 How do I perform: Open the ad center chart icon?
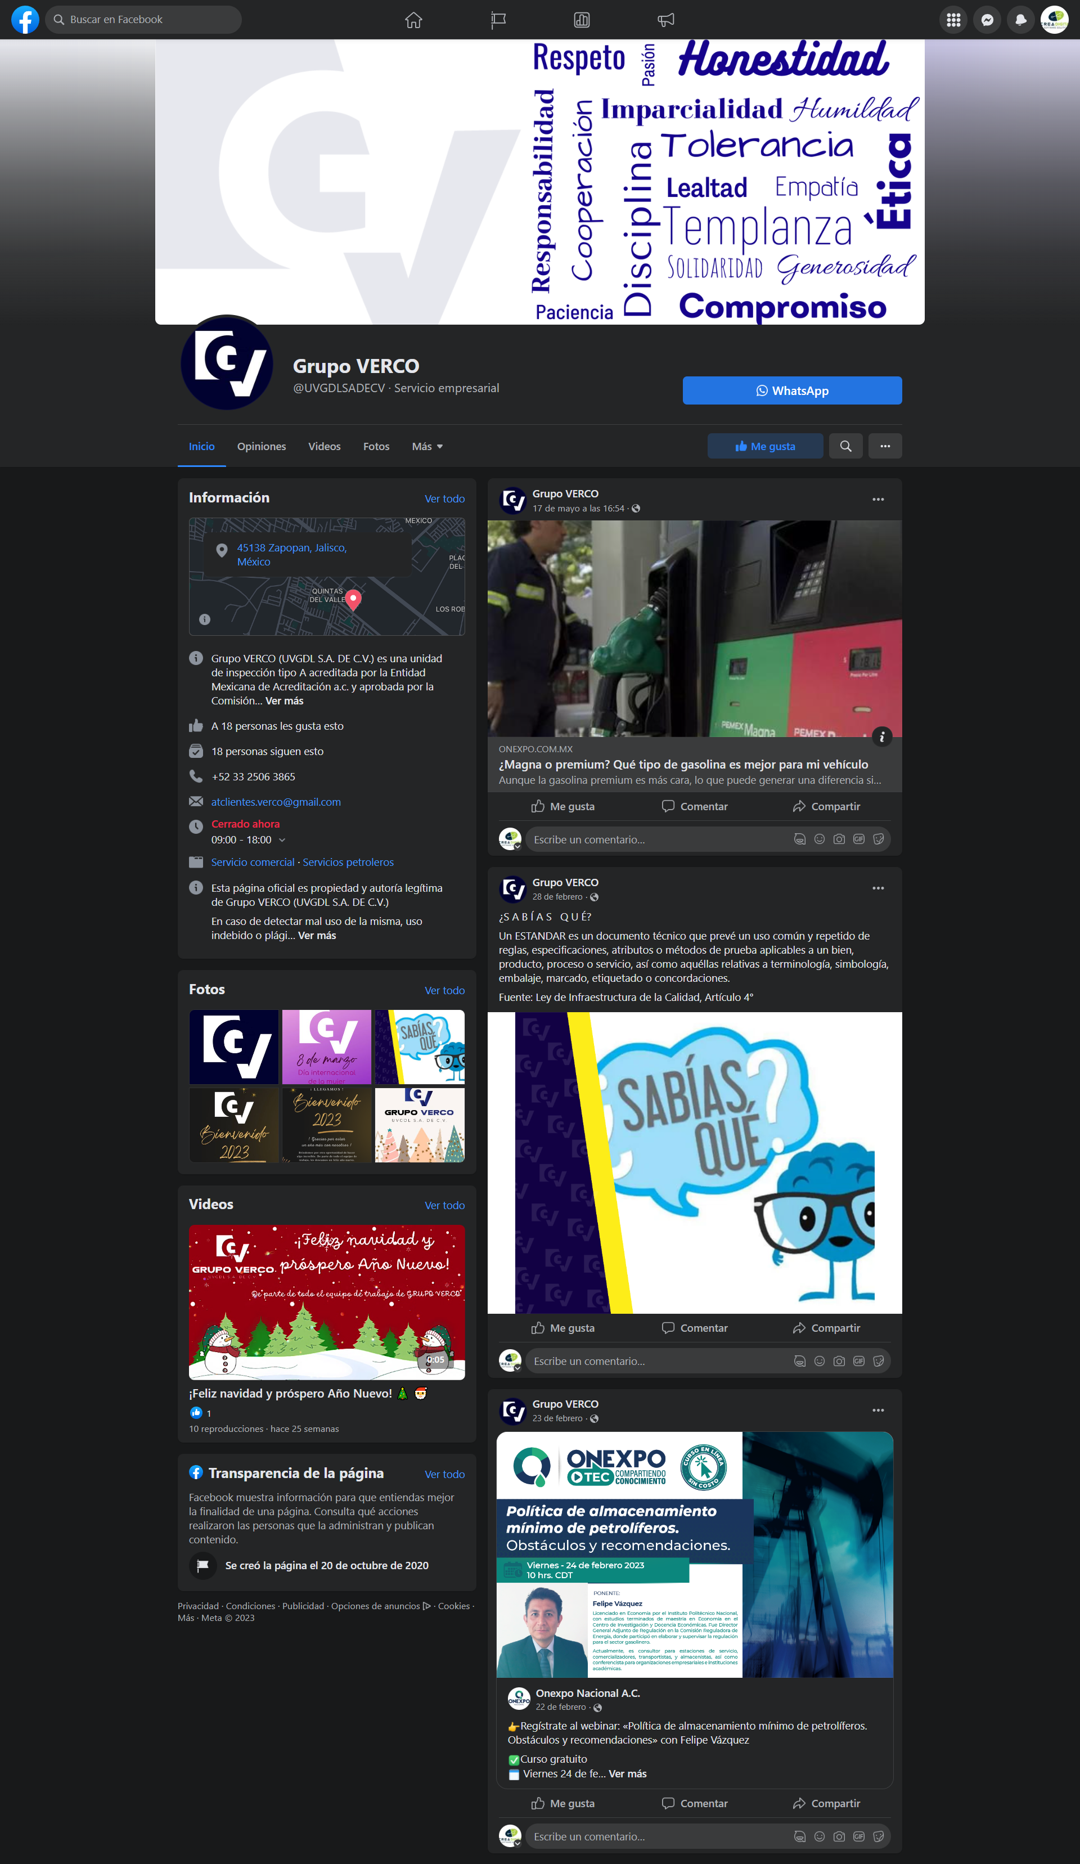point(582,20)
